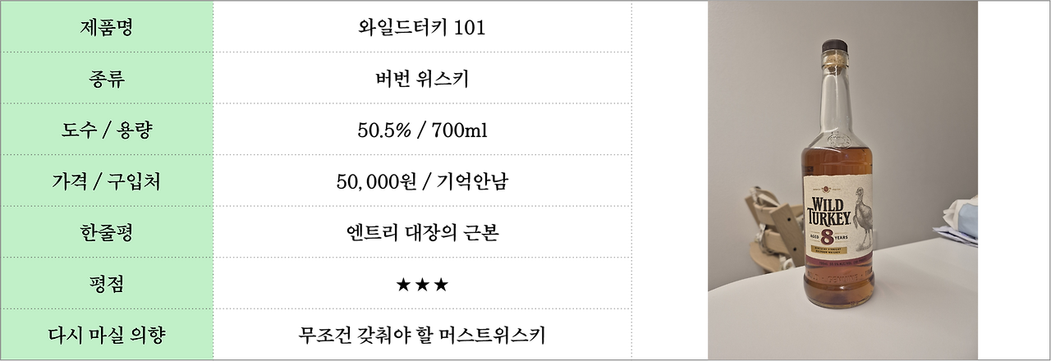Select the '다시 마실 의향' label cell
Screen dimensions: 1051x361
[x=107, y=335]
